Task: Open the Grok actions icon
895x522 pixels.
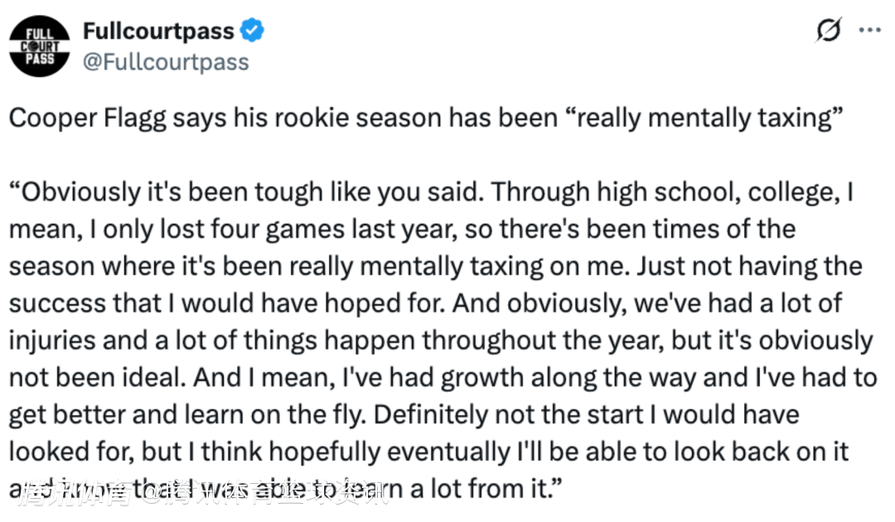Action: [827, 31]
